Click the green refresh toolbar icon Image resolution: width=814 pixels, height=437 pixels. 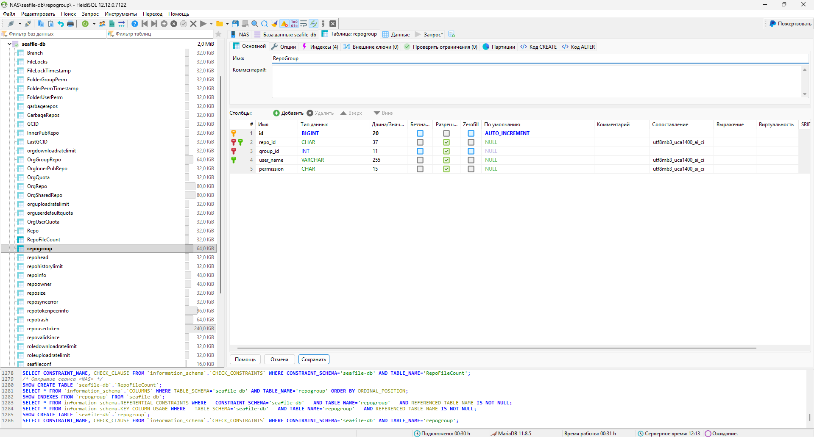coord(85,24)
